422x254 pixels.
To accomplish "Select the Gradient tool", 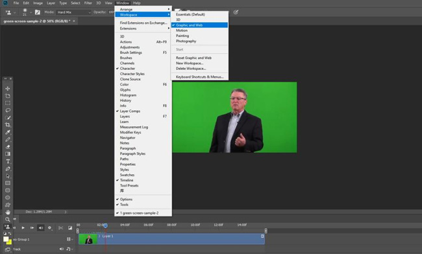I will click(x=8, y=154).
